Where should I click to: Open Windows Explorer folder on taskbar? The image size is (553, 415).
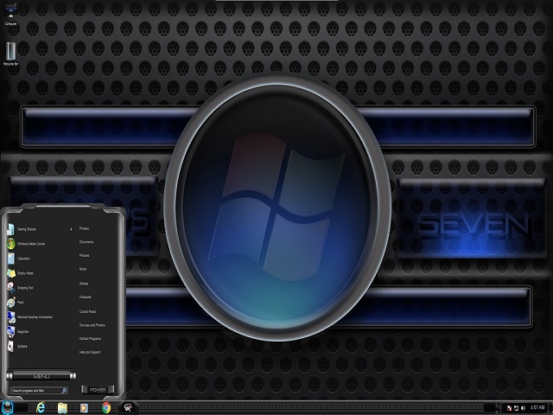click(x=62, y=408)
